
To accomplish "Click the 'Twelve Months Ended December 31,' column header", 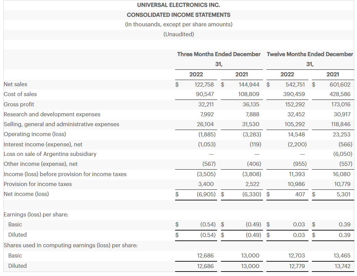I will 310,59.
